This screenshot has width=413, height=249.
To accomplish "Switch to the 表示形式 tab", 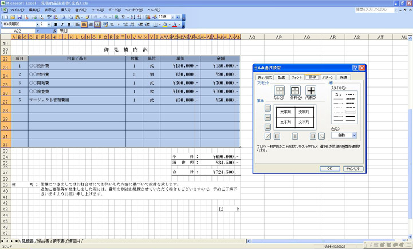I will [265, 77].
